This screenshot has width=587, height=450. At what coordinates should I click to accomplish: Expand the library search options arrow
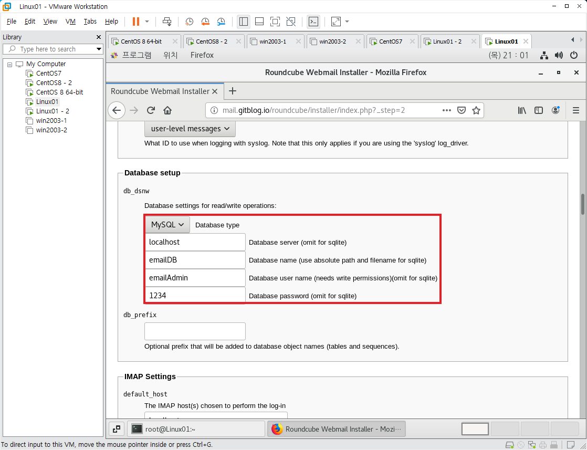99,49
